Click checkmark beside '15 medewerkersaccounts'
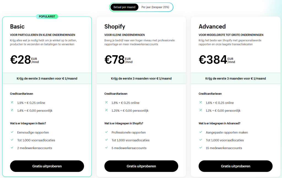 click(201, 148)
